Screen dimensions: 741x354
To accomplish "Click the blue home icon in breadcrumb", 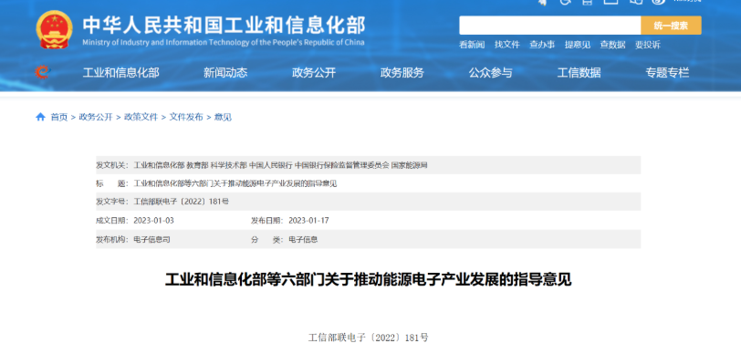I will [x=41, y=117].
